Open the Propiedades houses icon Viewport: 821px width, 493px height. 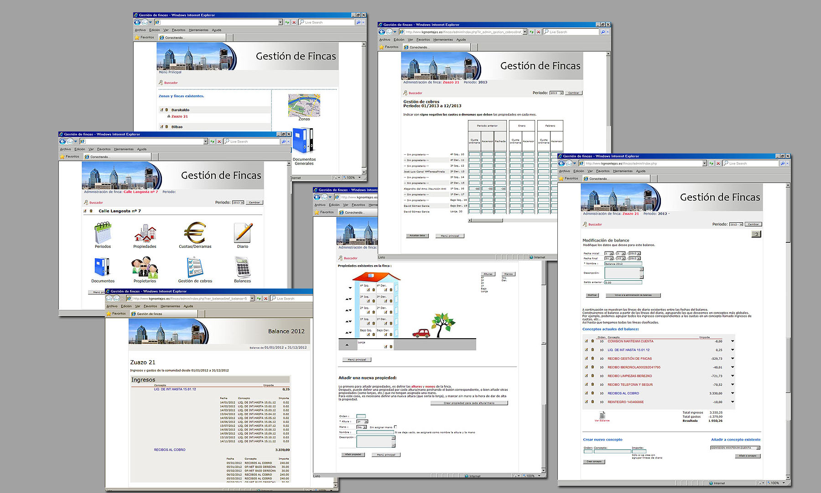145,233
